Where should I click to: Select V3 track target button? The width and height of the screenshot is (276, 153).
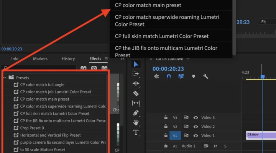175,117
